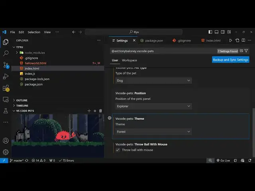Click the run play icon in editor toolbar
Image resolution: width=255 pixels, height=191 pixels.
coord(231,40)
